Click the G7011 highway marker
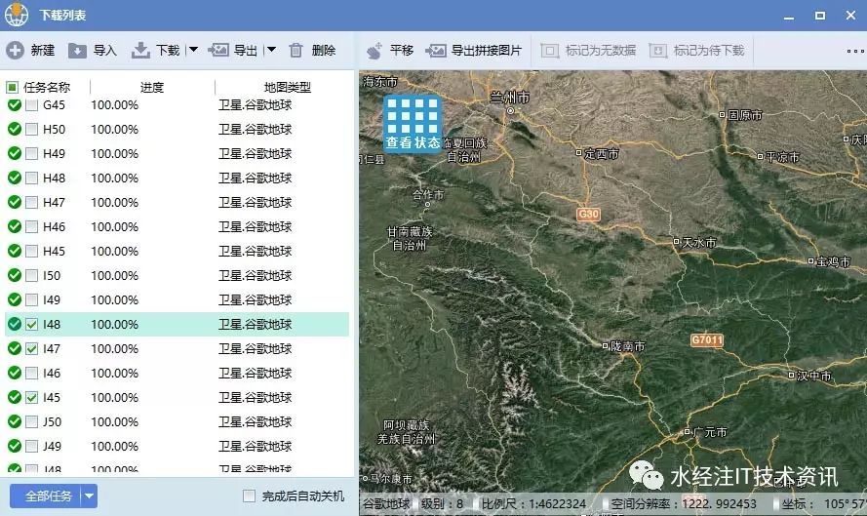 point(707,340)
